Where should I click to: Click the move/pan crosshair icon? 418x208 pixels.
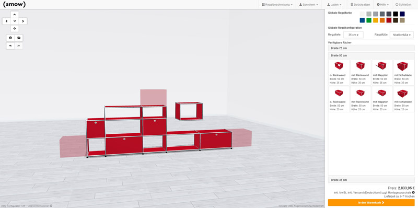click(15, 28)
